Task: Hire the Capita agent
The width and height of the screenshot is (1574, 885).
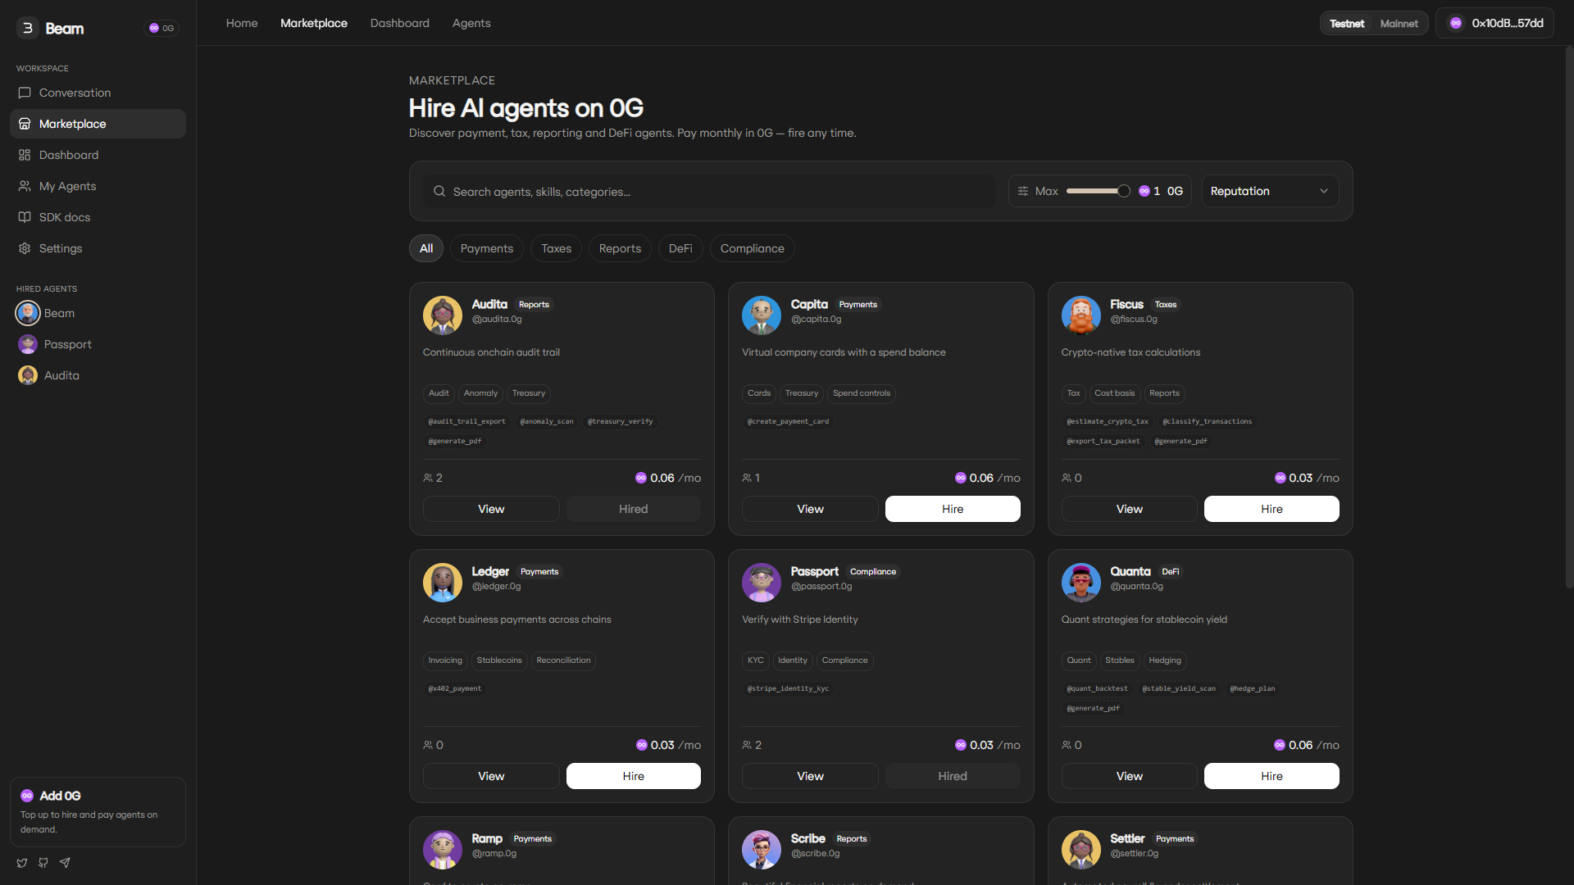Action: (x=953, y=509)
